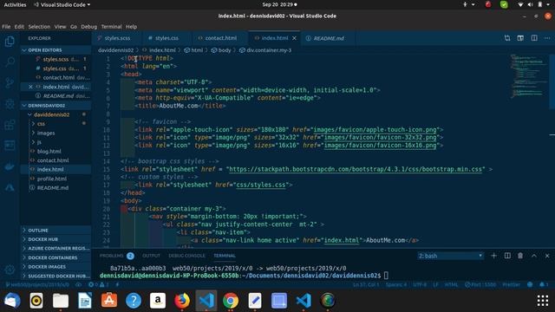The image size is (555, 312).
Task: Split the editor right
Action: [x=534, y=38]
